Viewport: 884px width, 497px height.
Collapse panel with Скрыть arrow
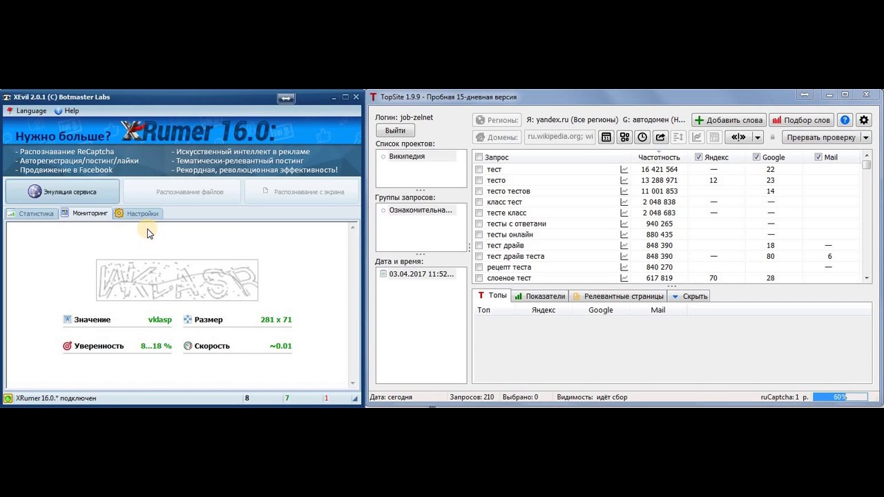pyautogui.click(x=675, y=296)
